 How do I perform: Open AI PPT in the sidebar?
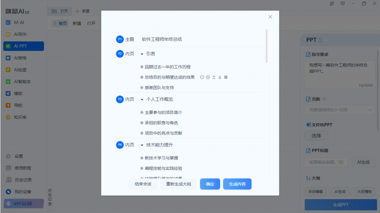(24, 46)
